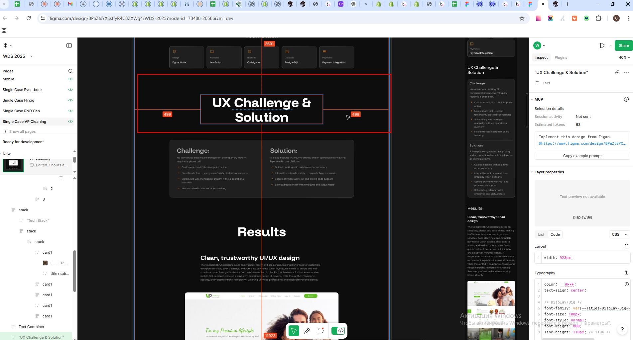Open the VP Cleaning frame thumbnail
This screenshot has height=340, width=633.
coord(13,165)
